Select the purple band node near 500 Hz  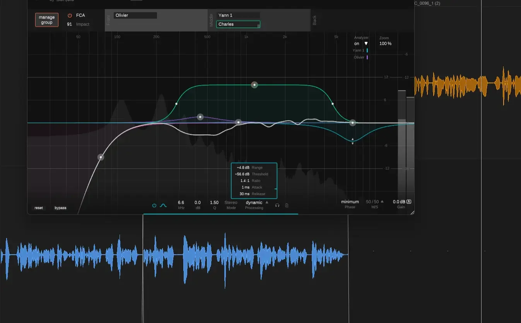pyautogui.click(x=200, y=117)
